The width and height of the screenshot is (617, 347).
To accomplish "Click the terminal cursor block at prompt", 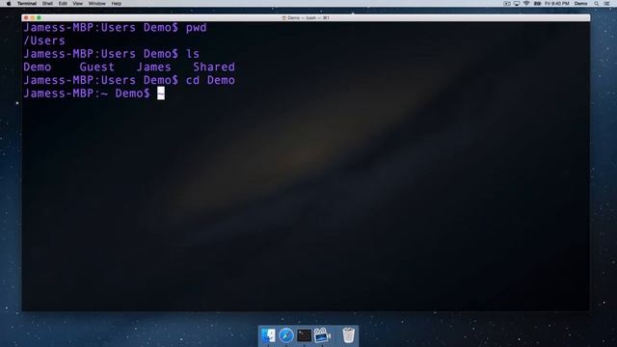I will (x=161, y=93).
